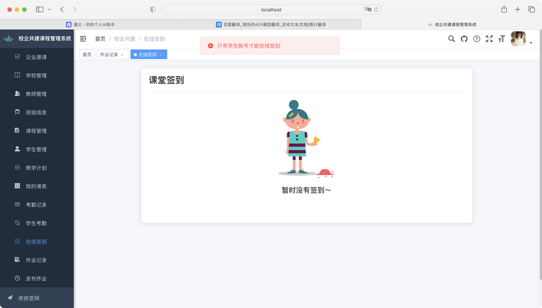Click the 班级信息 icon in sidebar
This screenshot has height=308, width=542.
[18, 112]
